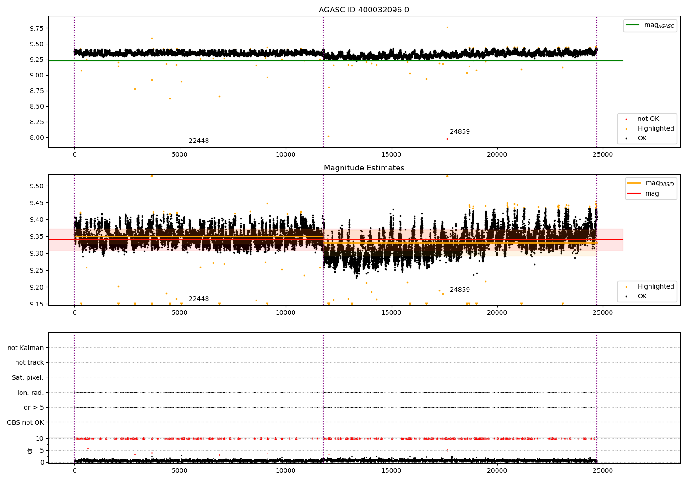Click the 9.40 tick label on middle plot

click(36, 220)
